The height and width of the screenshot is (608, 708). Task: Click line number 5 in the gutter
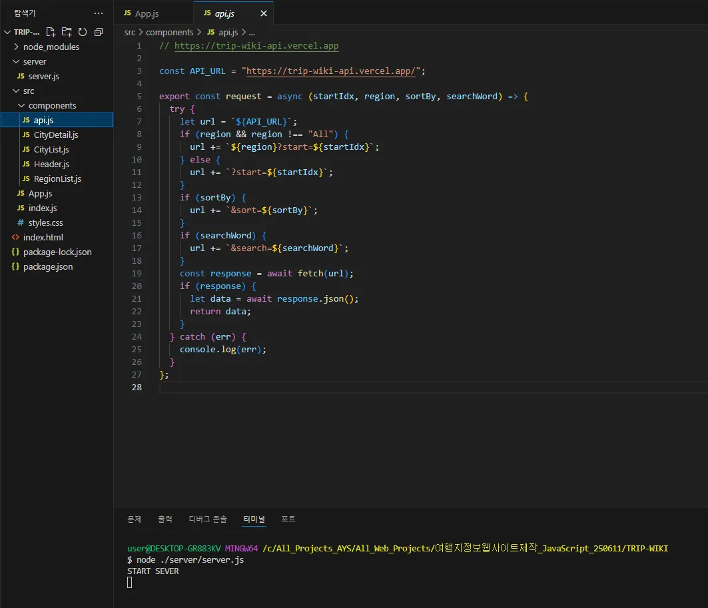point(139,96)
